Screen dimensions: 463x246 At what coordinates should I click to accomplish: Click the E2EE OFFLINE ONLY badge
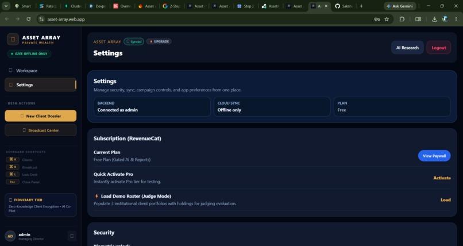(29, 54)
